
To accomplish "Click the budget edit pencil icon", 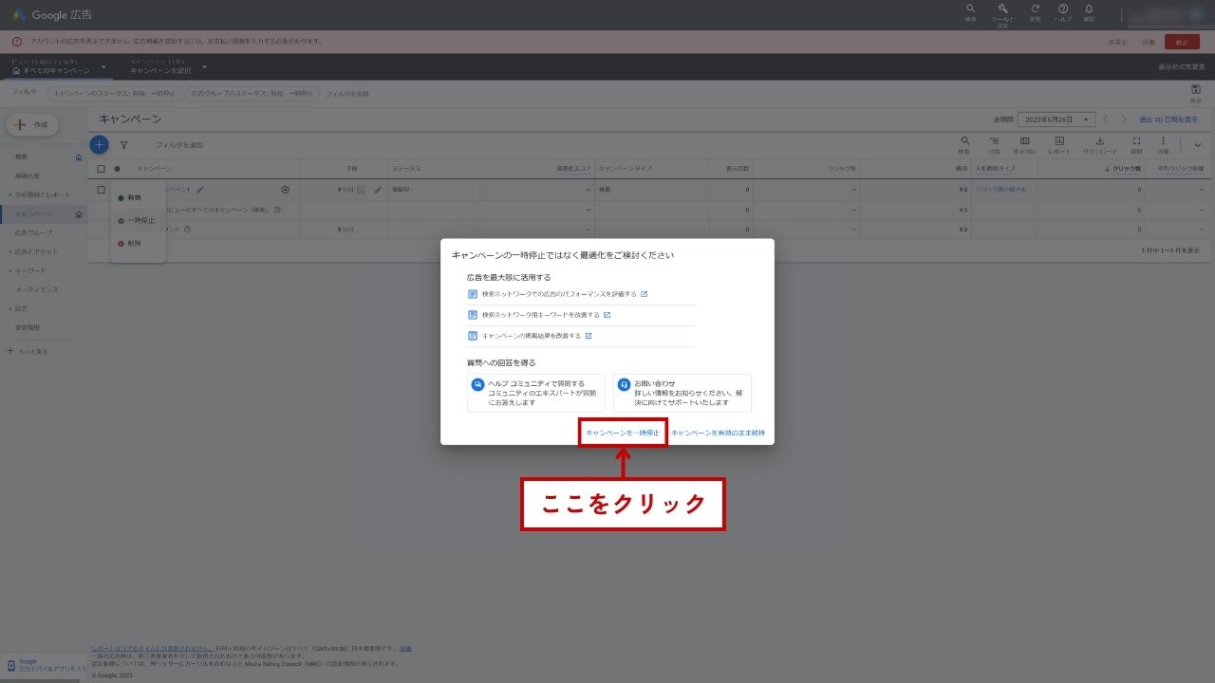I will [378, 190].
